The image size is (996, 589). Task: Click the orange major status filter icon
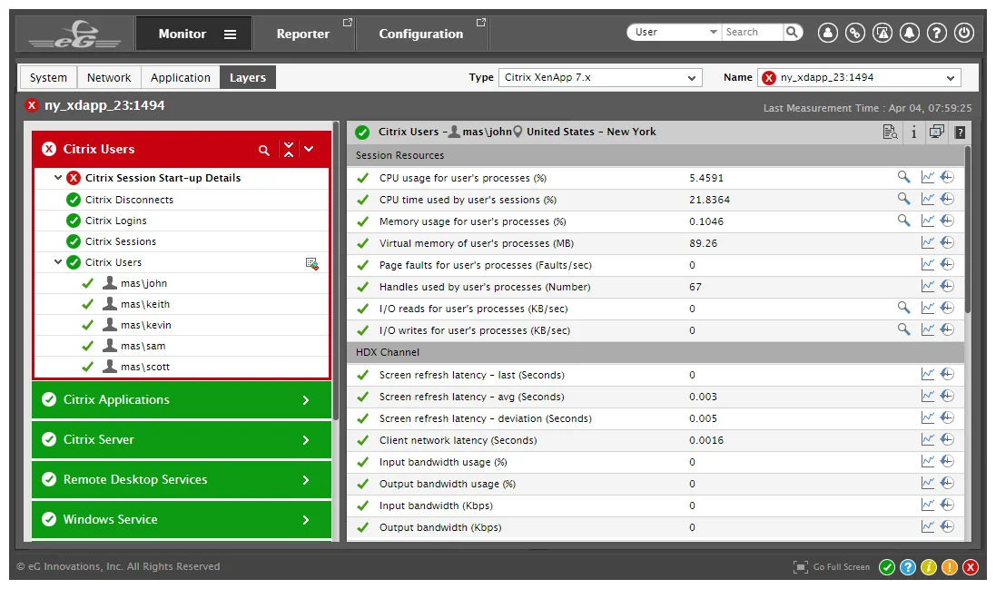[x=949, y=567]
